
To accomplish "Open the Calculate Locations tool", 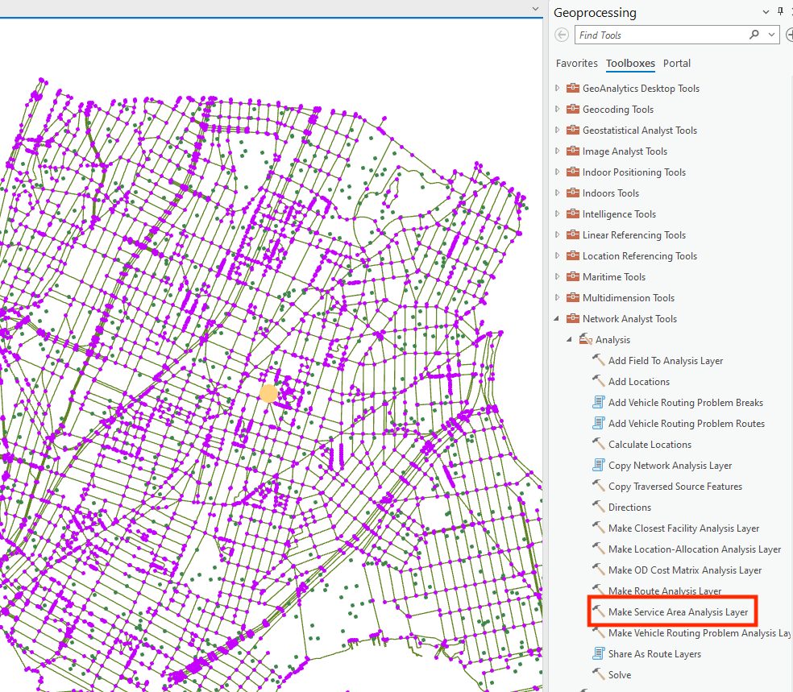I will (x=642, y=444).
